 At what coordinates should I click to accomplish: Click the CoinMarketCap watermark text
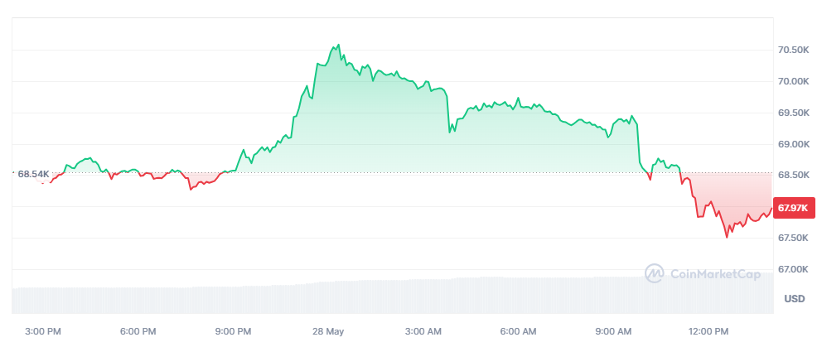coord(714,273)
